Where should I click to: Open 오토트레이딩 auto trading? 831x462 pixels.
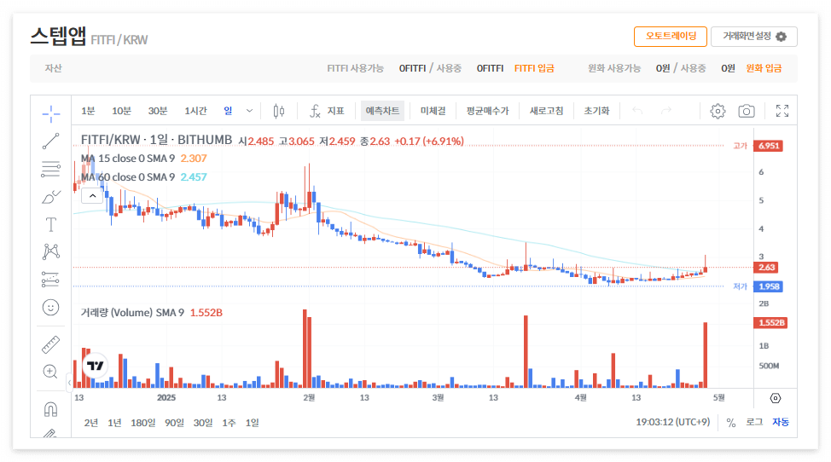pos(671,37)
